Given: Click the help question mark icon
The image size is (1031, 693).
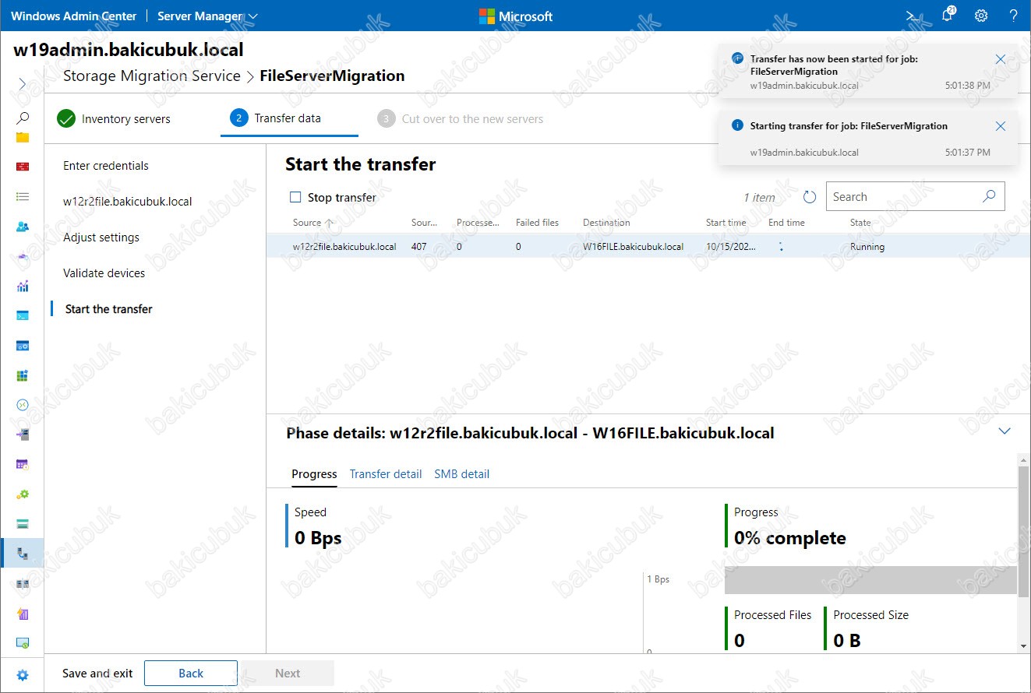Looking at the screenshot, I should [1013, 16].
